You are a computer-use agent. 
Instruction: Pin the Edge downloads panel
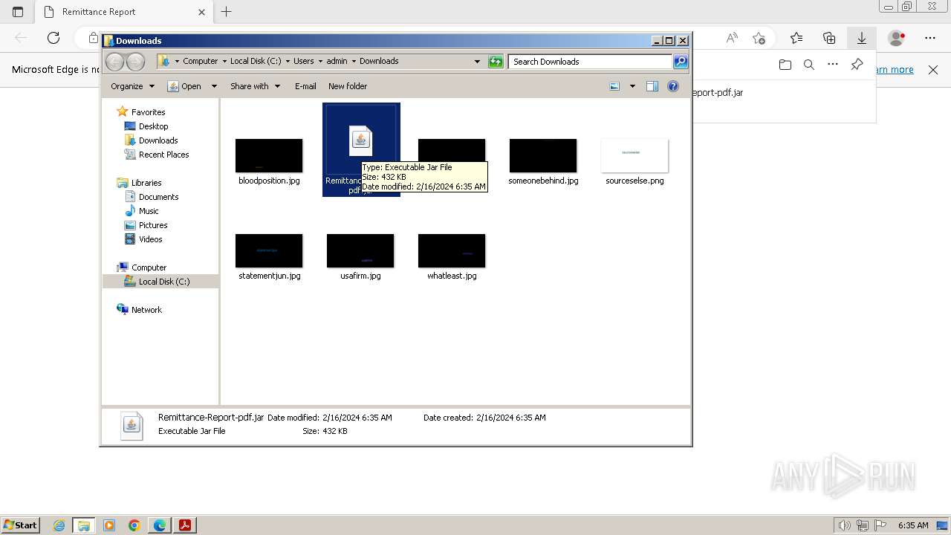(x=857, y=65)
